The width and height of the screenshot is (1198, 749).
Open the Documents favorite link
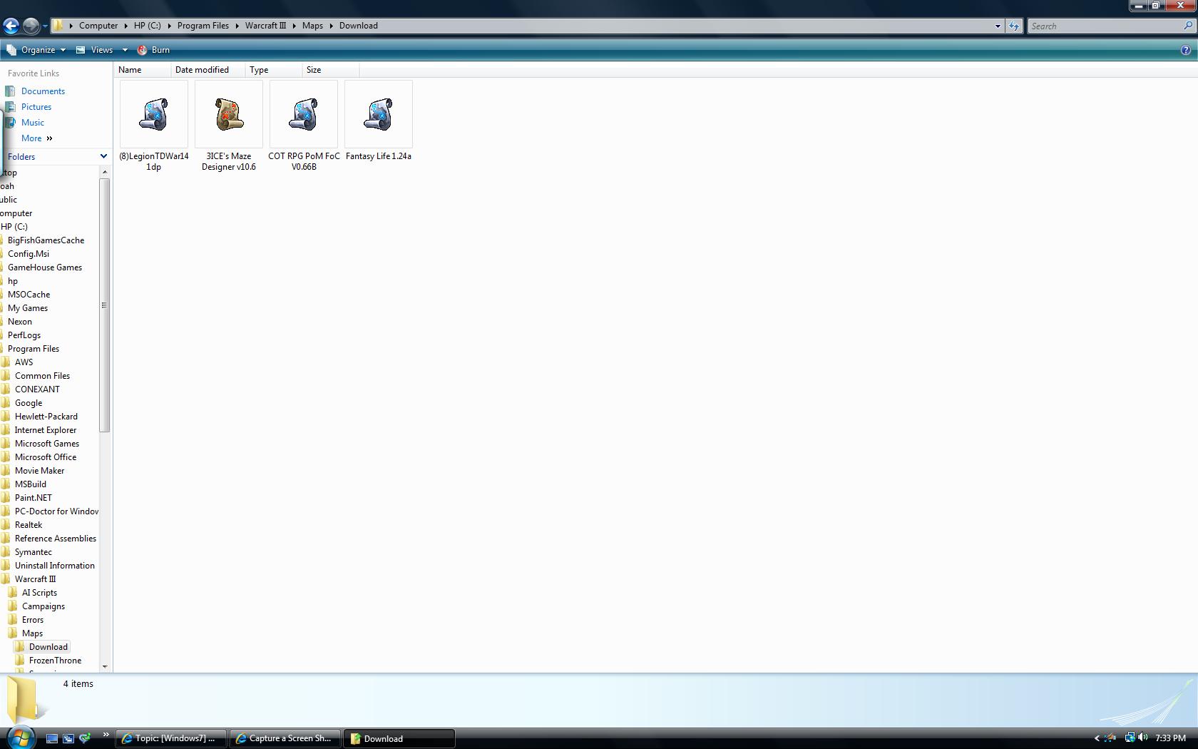click(43, 91)
